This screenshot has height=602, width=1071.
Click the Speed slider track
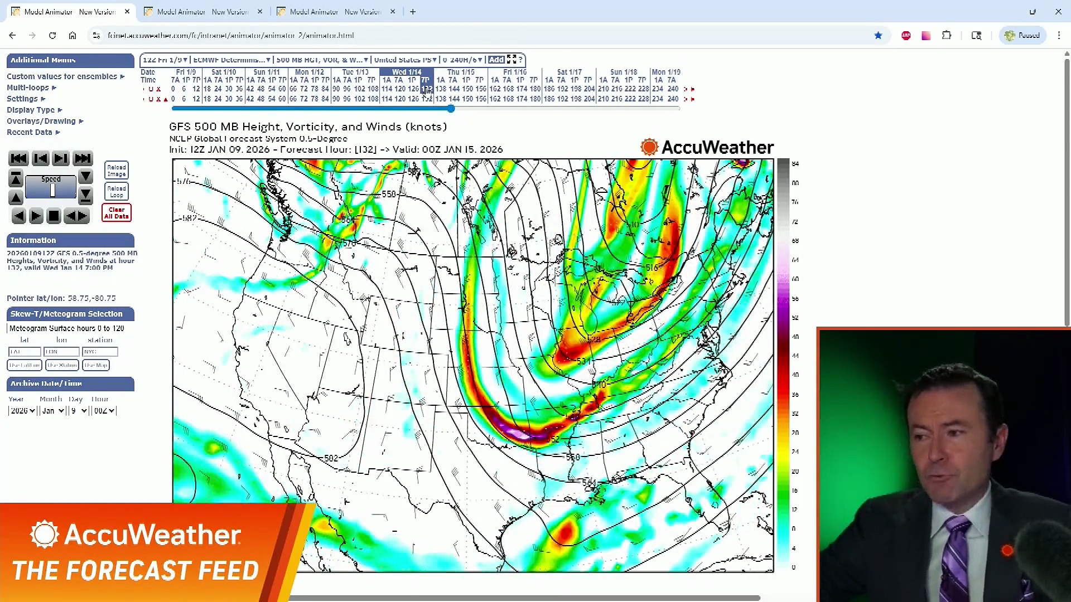coord(51,188)
